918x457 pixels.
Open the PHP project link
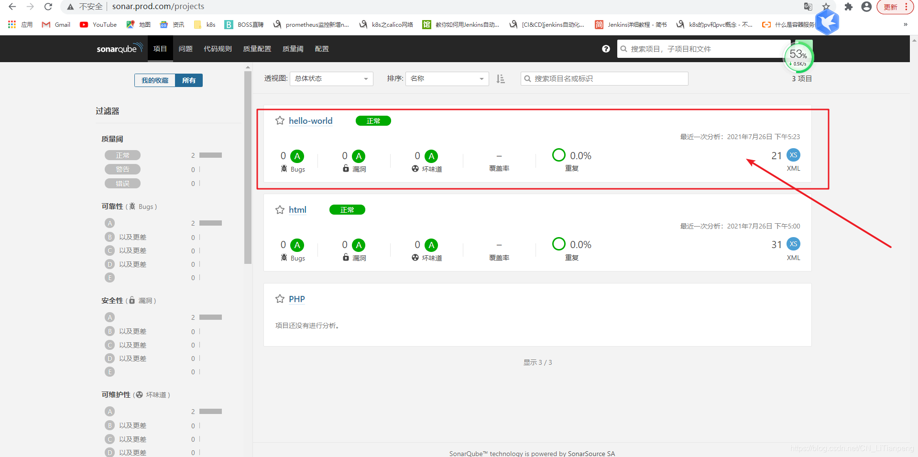tap(296, 299)
